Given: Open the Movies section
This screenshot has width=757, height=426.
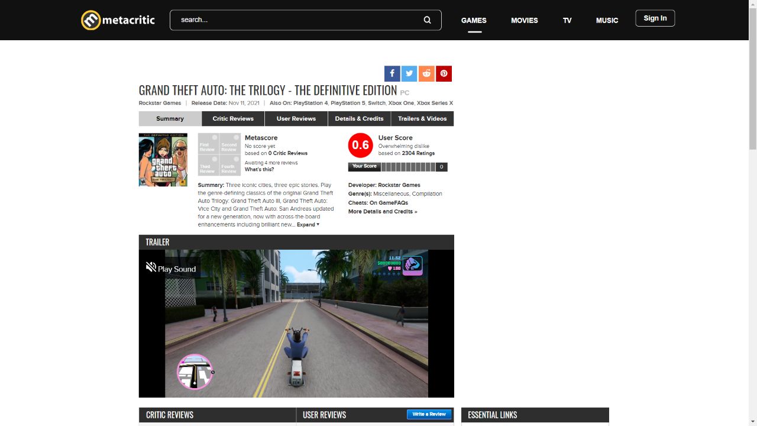Looking at the screenshot, I should [525, 20].
